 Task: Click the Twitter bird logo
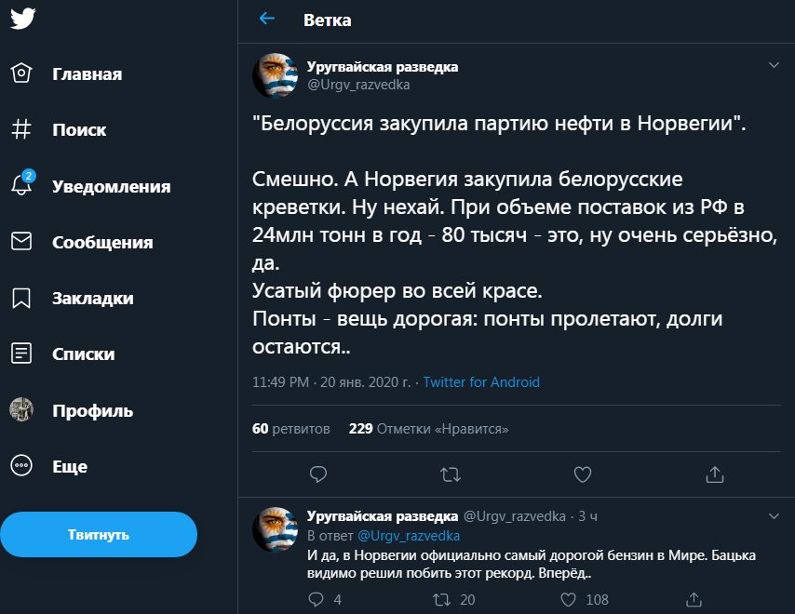(22, 19)
